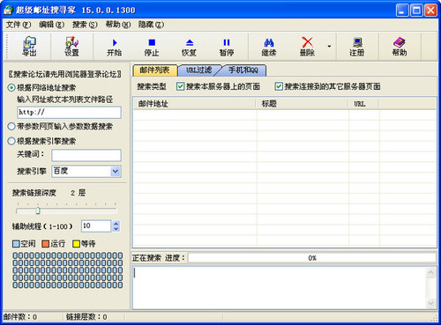Click the red X 删除 icon
441x325 pixels.
pos(307,47)
